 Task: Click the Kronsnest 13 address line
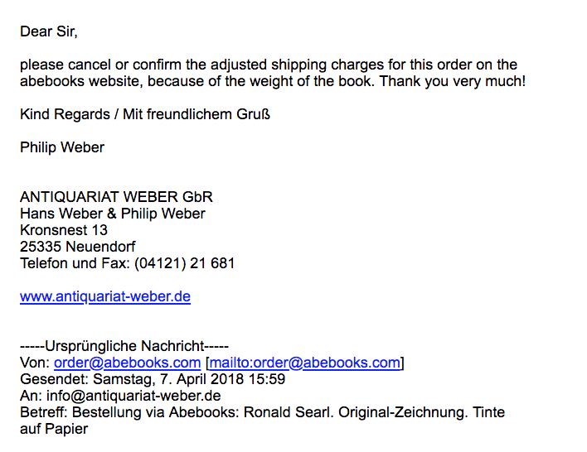coord(64,230)
